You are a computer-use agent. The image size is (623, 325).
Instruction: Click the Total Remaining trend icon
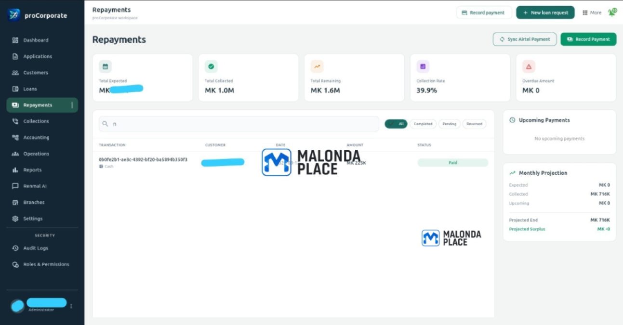pos(317,66)
